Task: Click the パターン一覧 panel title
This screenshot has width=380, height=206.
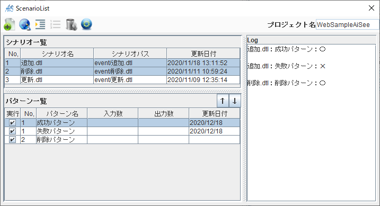Action: tap(26, 101)
